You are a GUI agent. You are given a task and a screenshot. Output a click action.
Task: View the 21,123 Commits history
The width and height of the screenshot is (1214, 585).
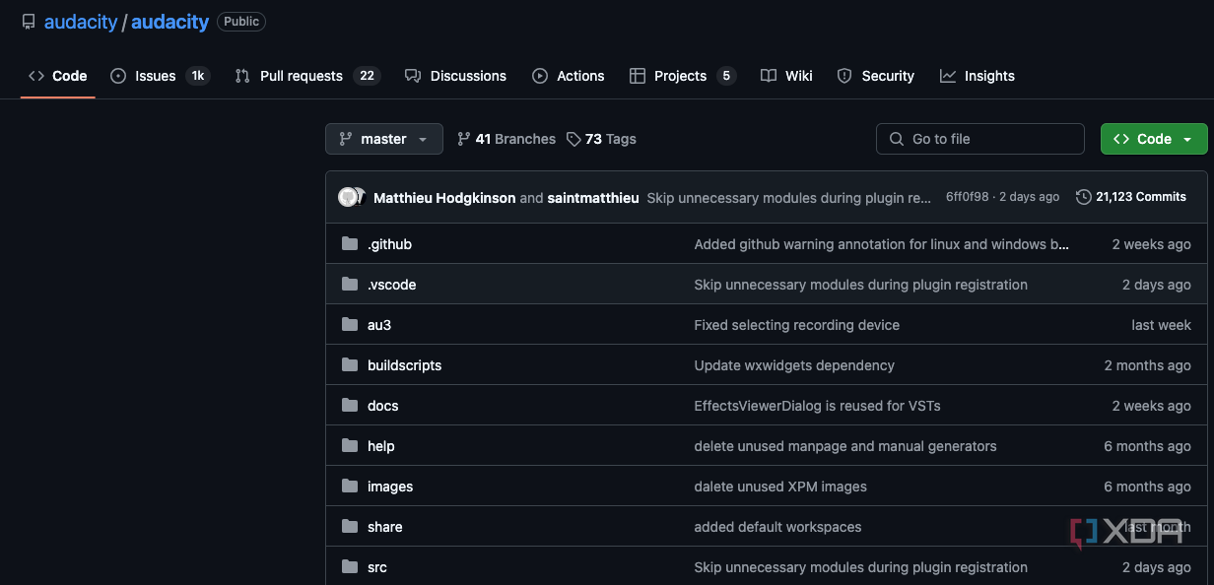tap(1131, 197)
